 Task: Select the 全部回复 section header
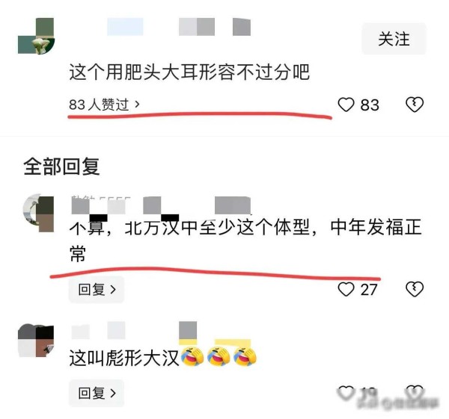tap(61, 167)
